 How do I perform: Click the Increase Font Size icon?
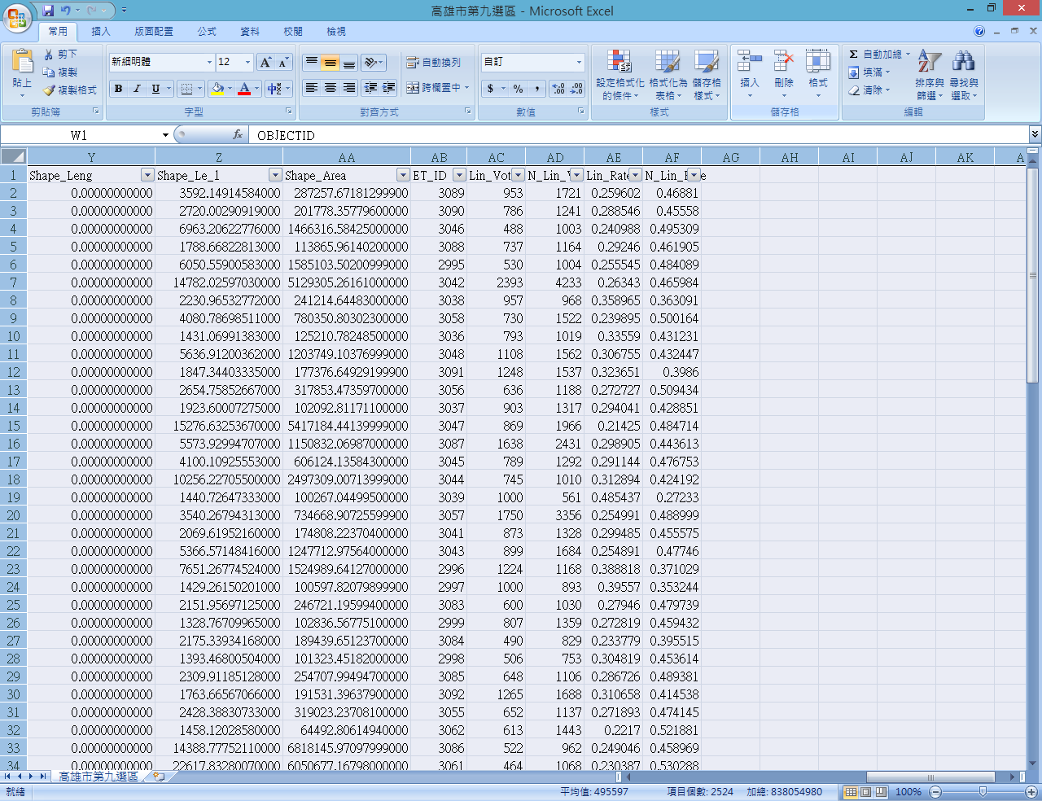click(x=265, y=63)
